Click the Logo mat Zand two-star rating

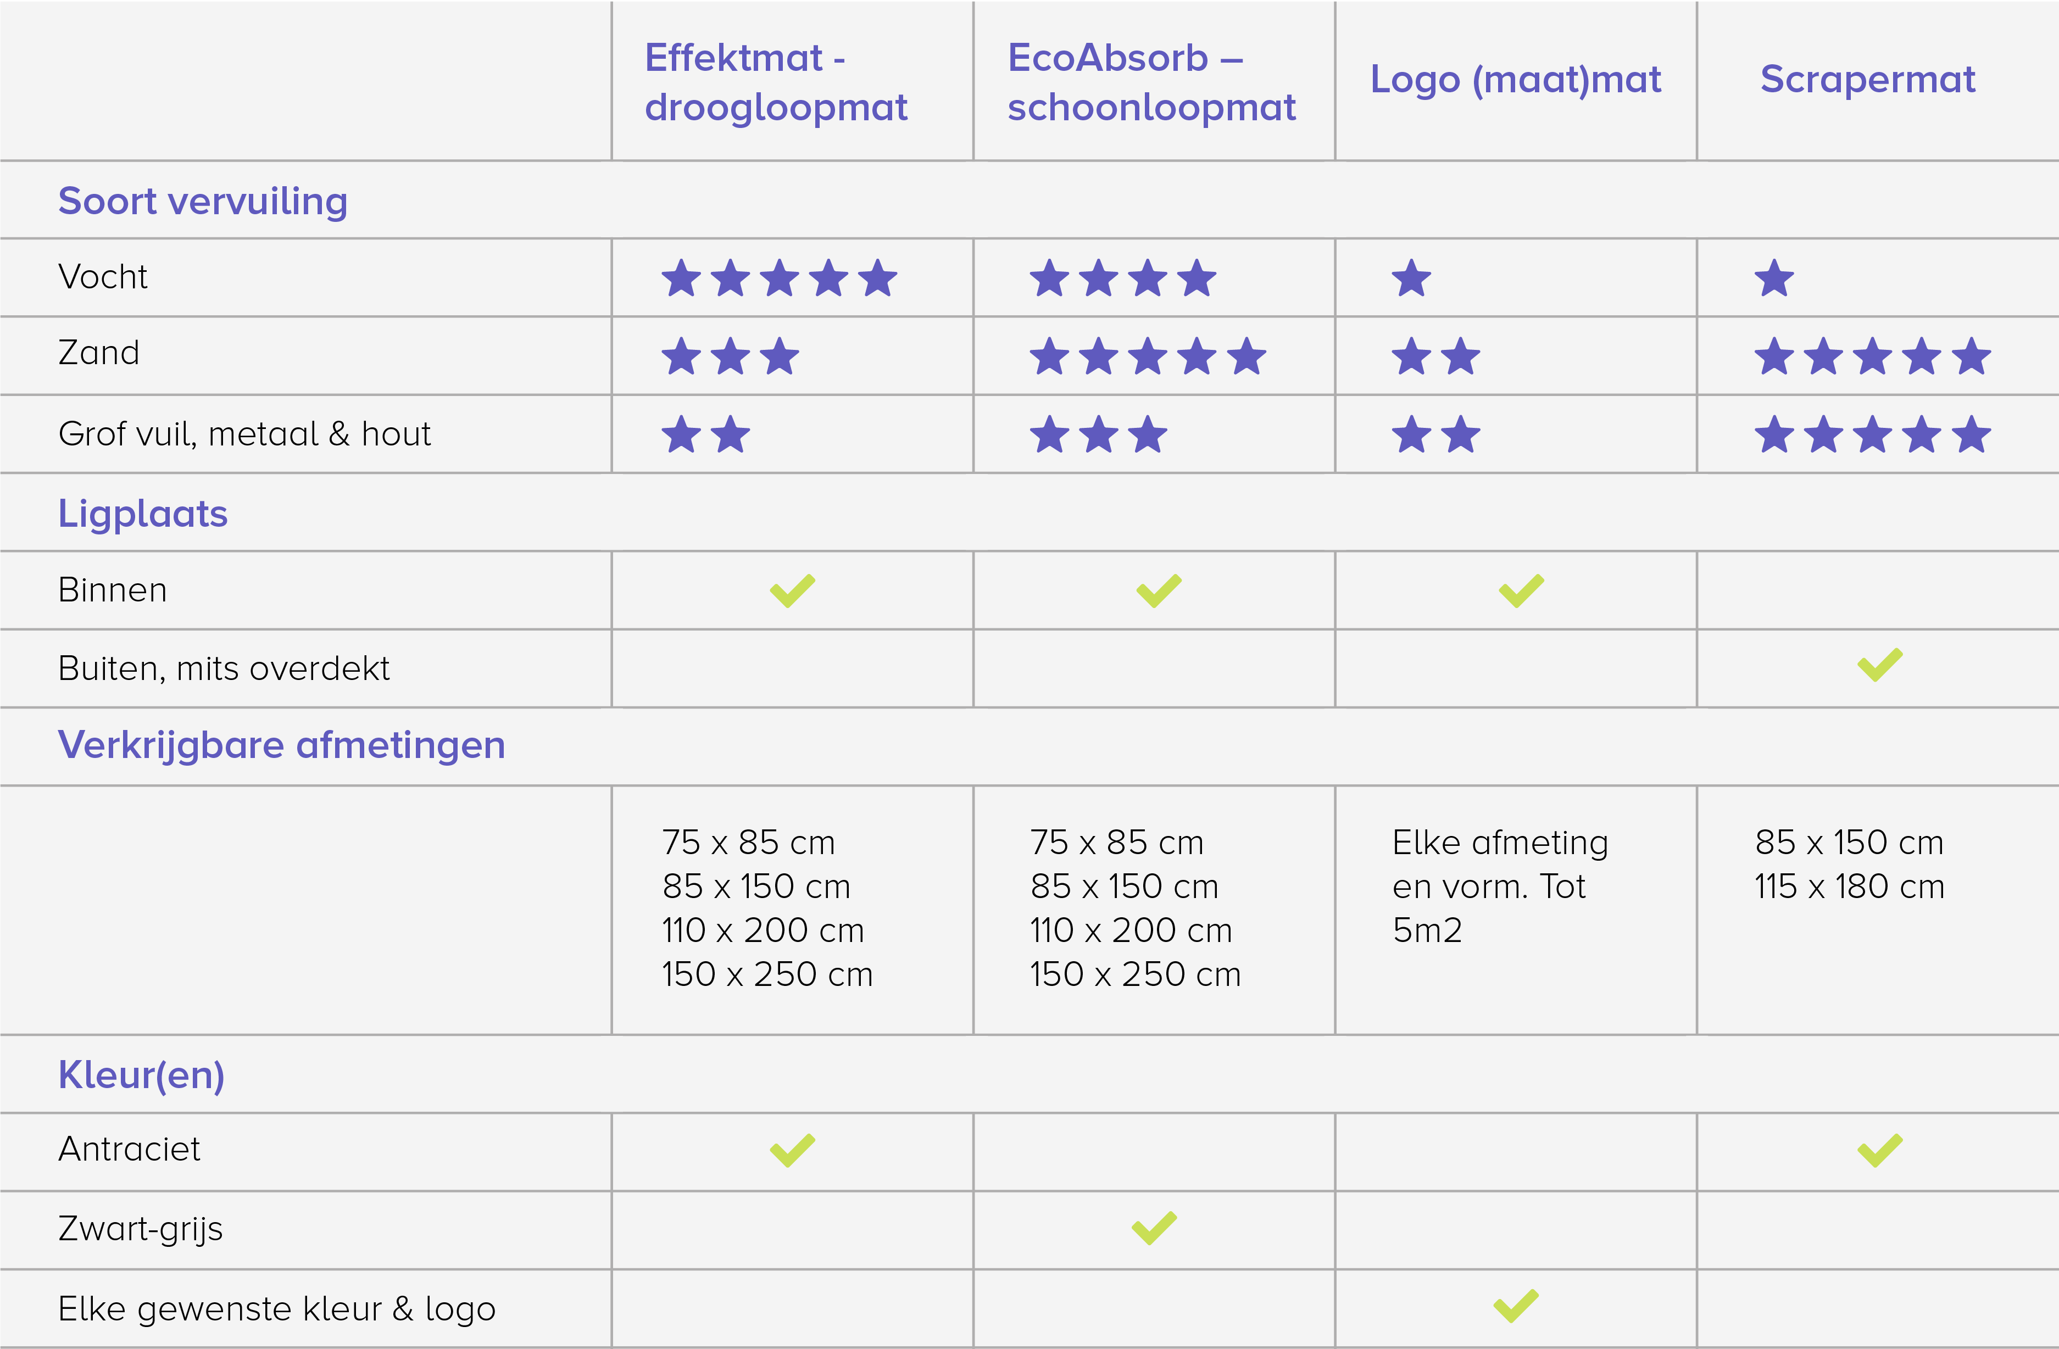point(1435,356)
